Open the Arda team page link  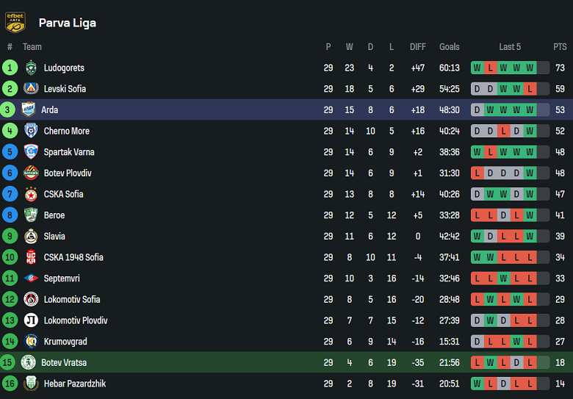[x=50, y=110]
